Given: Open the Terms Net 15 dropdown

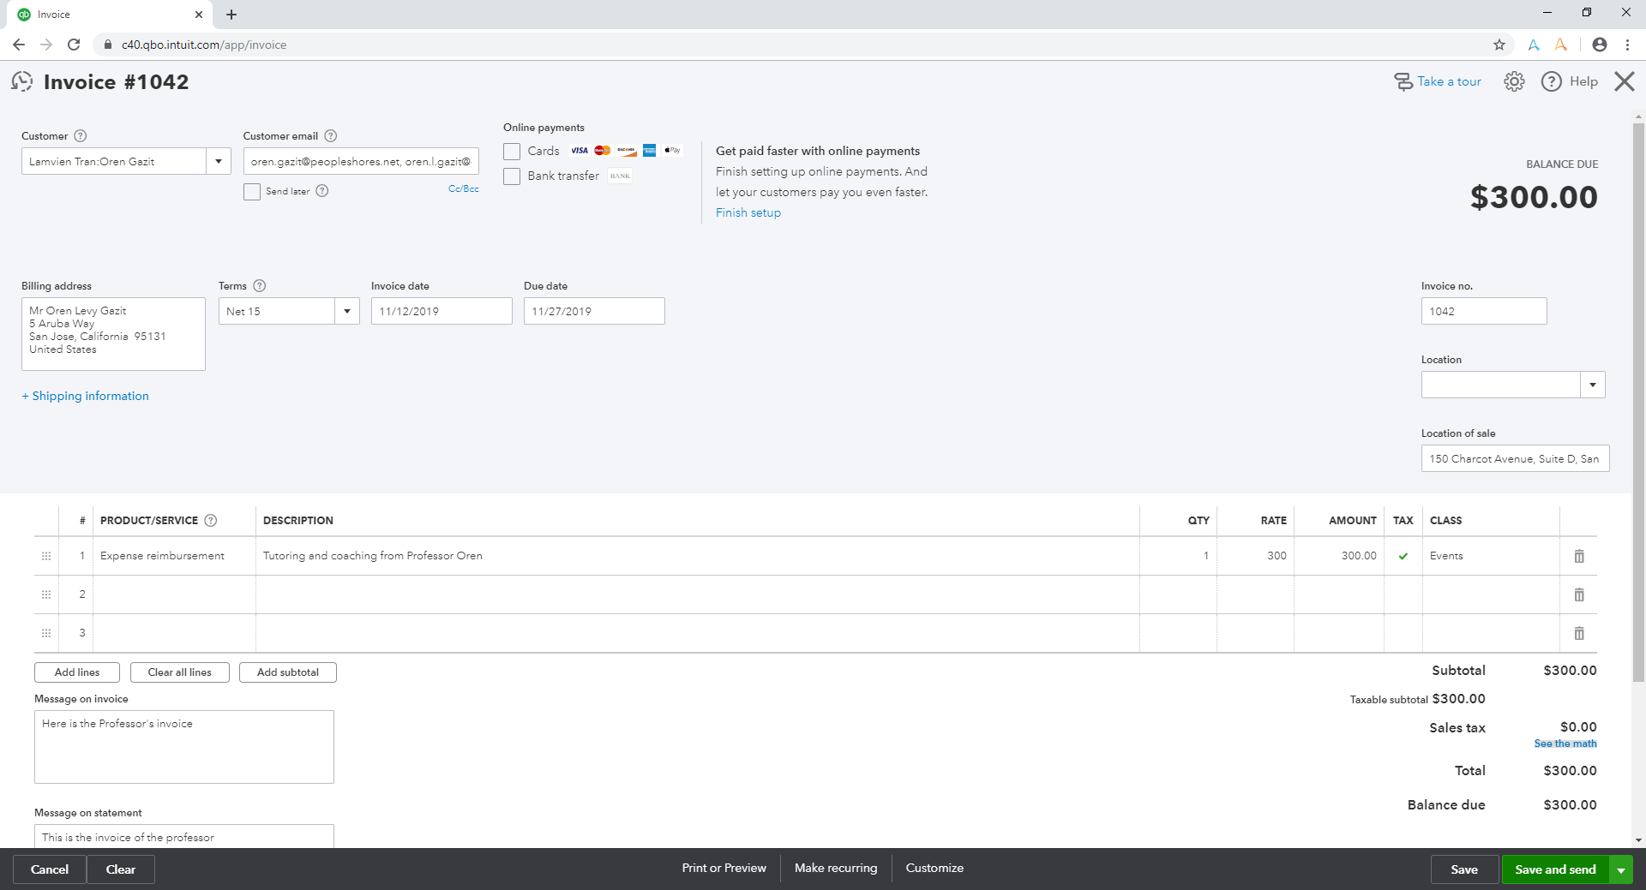Looking at the screenshot, I should (x=346, y=312).
